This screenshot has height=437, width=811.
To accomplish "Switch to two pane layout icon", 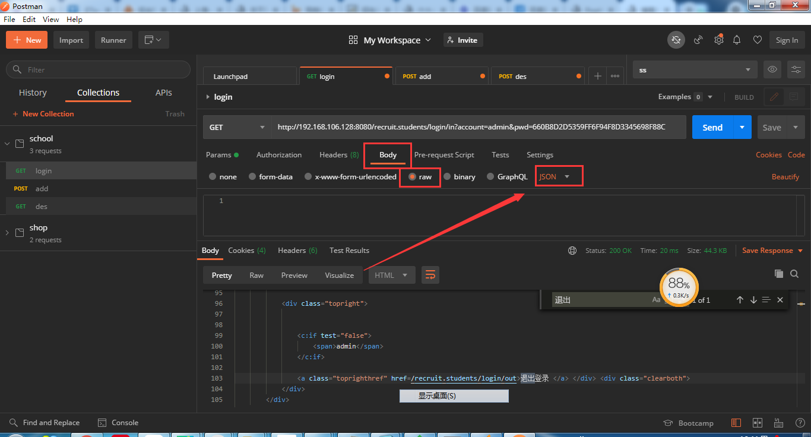I will coord(758,423).
